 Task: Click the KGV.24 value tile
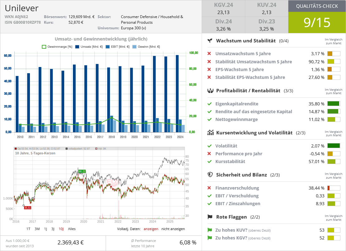(223, 8)
